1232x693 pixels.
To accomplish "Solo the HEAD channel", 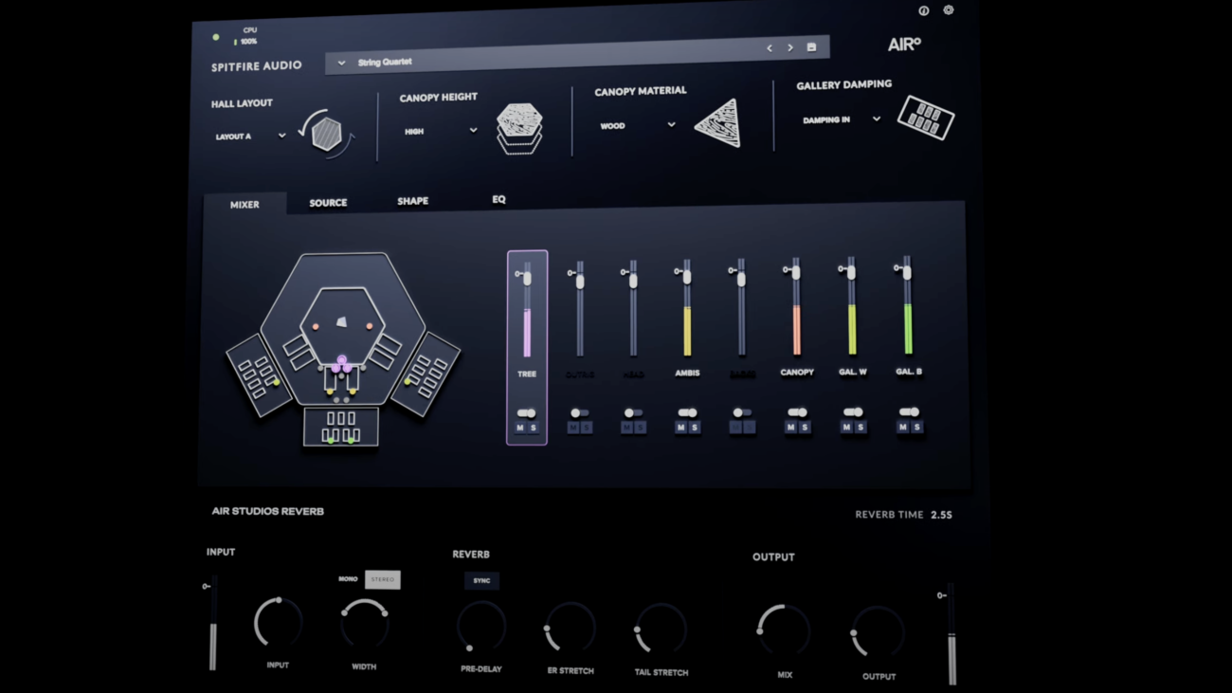I will [x=641, y=429].
